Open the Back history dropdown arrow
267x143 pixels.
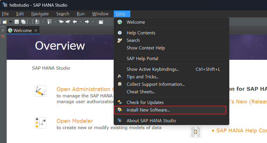81,22
